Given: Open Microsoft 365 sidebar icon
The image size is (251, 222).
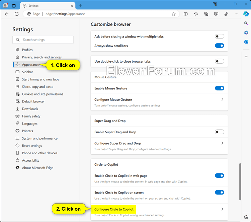Looking at the screenshot, I should (x=246, y=33).
